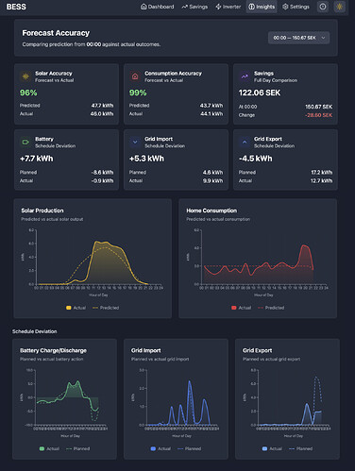Click the Insights tab
355x471 pixels.
click(262, 7)
